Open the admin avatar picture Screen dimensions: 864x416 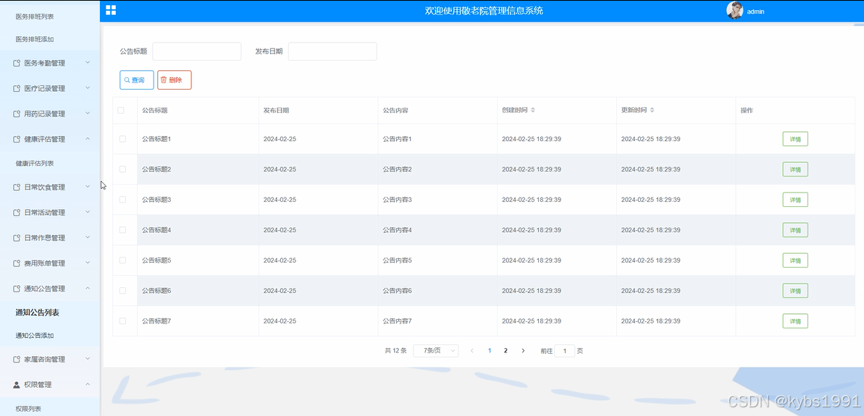pyautogui.click(x=734, y=10)
